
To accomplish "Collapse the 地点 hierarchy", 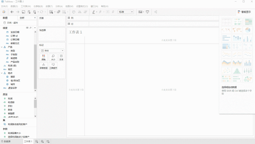I will (2, 73).
